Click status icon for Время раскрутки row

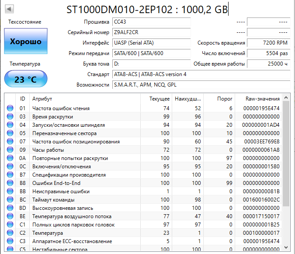[x=10, y=117]
